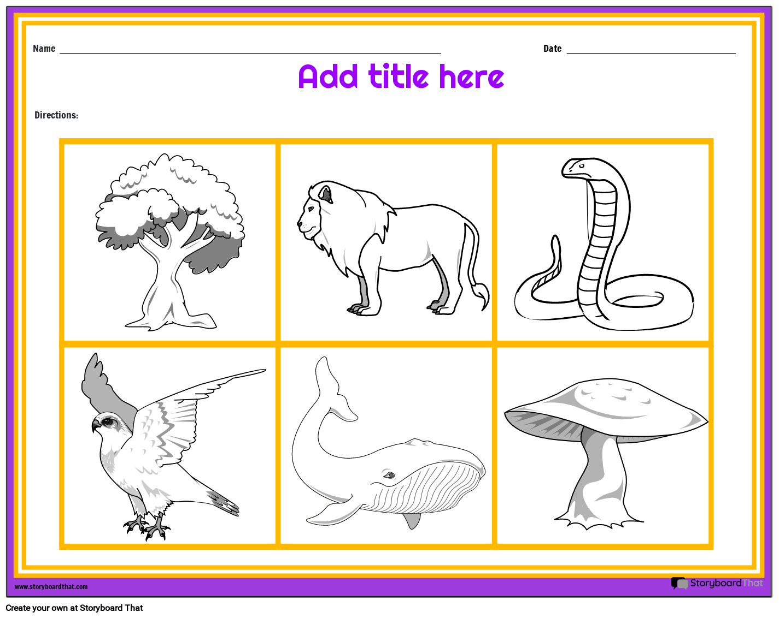Select the cell containing the whale
The image size is (779, 618).
pyautogui.click(x=386, y=445)
